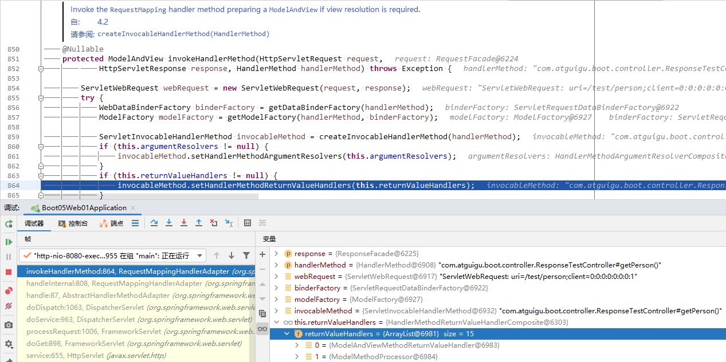Select the handle:87 AbstractHandlerMethodAdapter frame
This screenshot has height=362, width=726.
[x=136, y=296]
